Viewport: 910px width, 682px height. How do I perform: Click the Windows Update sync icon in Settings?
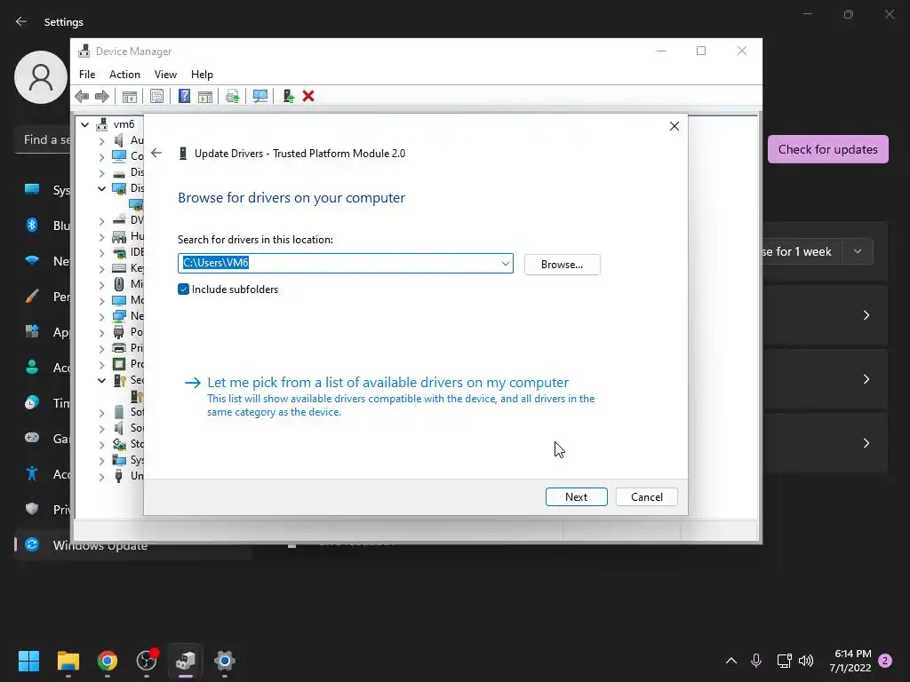click(x=32, y=544)
